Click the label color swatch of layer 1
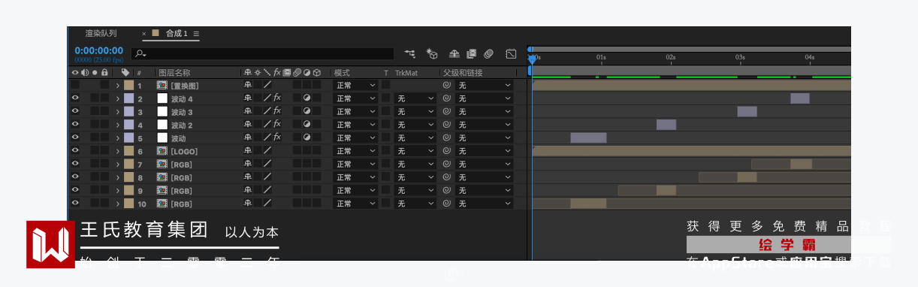 [128, 86]
